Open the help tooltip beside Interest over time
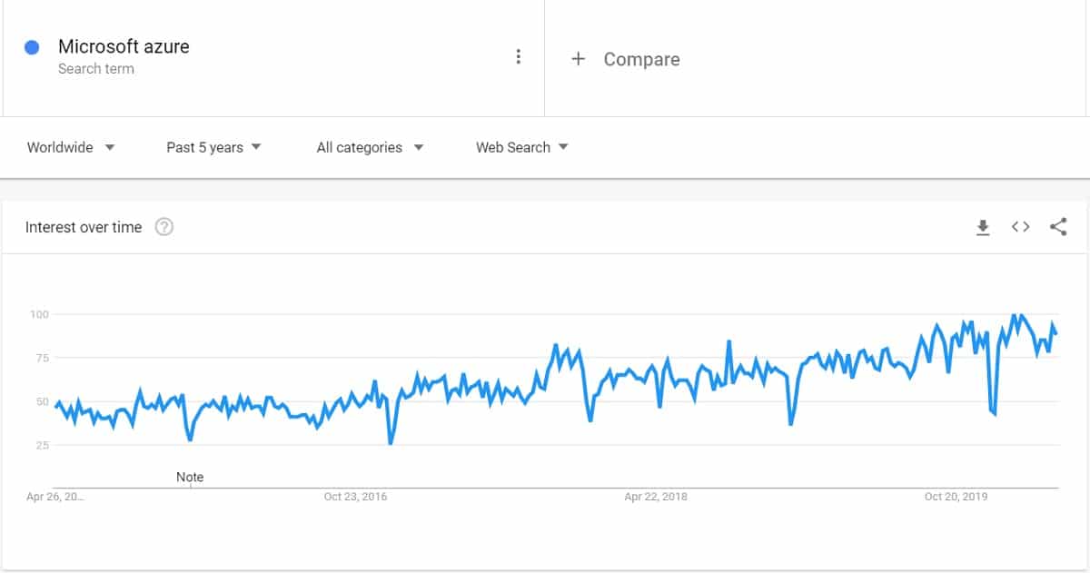 click(x=164, y=227)
